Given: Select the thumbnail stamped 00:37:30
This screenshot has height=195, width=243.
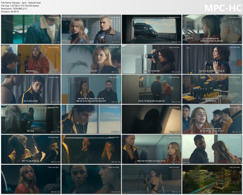Looking at the screenshot, I should click(152, 149).
